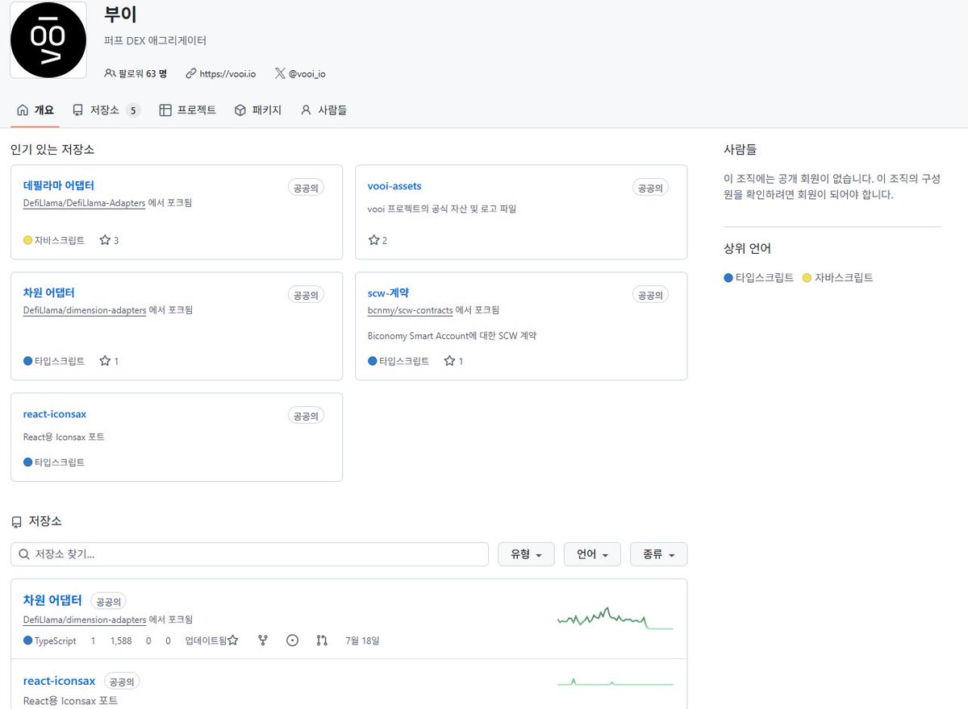Click the 팔로워 63 명 followers count
The width and height of the screenshot is (968, 709).
pos(143,73)
